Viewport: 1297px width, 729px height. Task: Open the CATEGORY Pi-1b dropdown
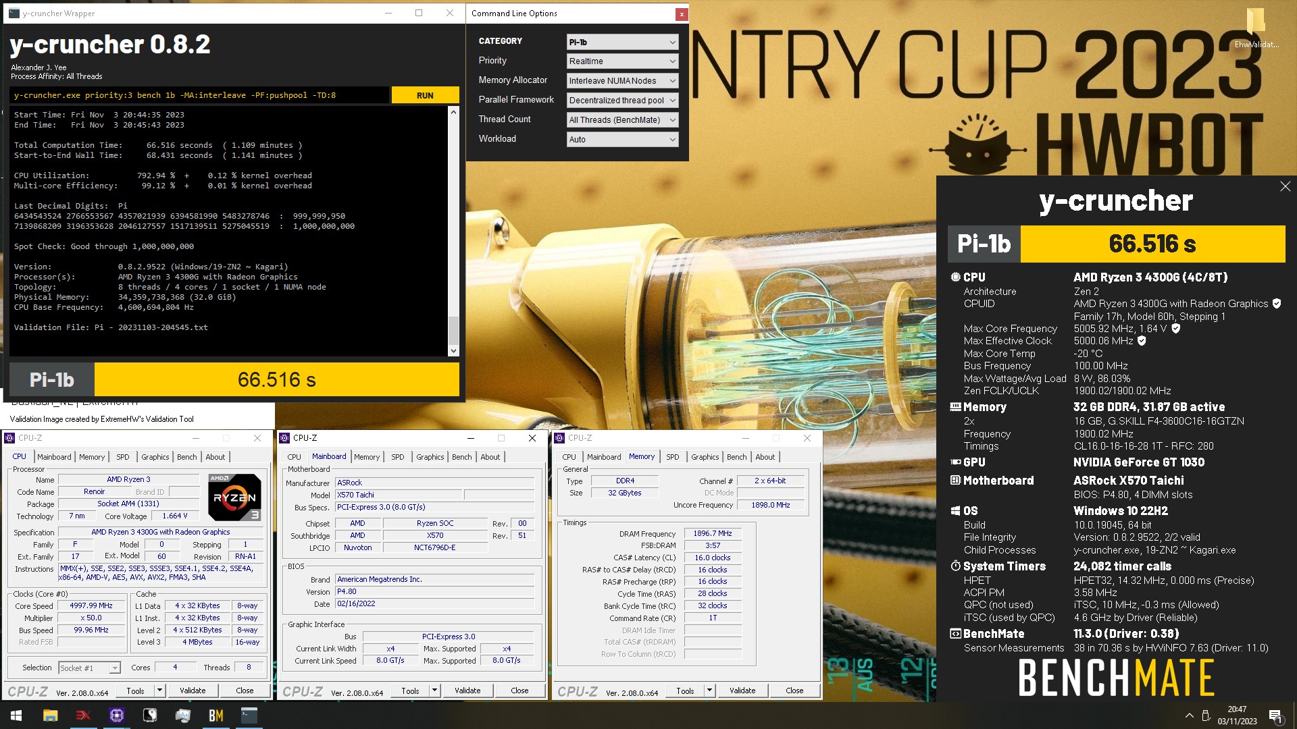[x=622, y=42]
